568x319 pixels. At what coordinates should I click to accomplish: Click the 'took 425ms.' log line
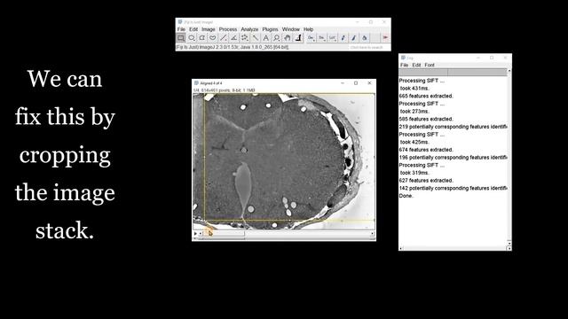tap(414, 142)
